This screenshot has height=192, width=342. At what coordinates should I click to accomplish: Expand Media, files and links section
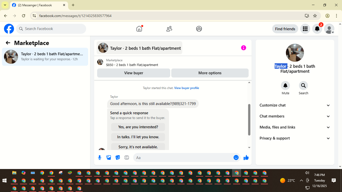(x=295, y=127)
